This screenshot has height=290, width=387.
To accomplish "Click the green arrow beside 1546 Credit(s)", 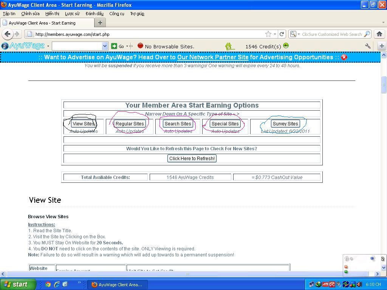I will pos(286,46).
